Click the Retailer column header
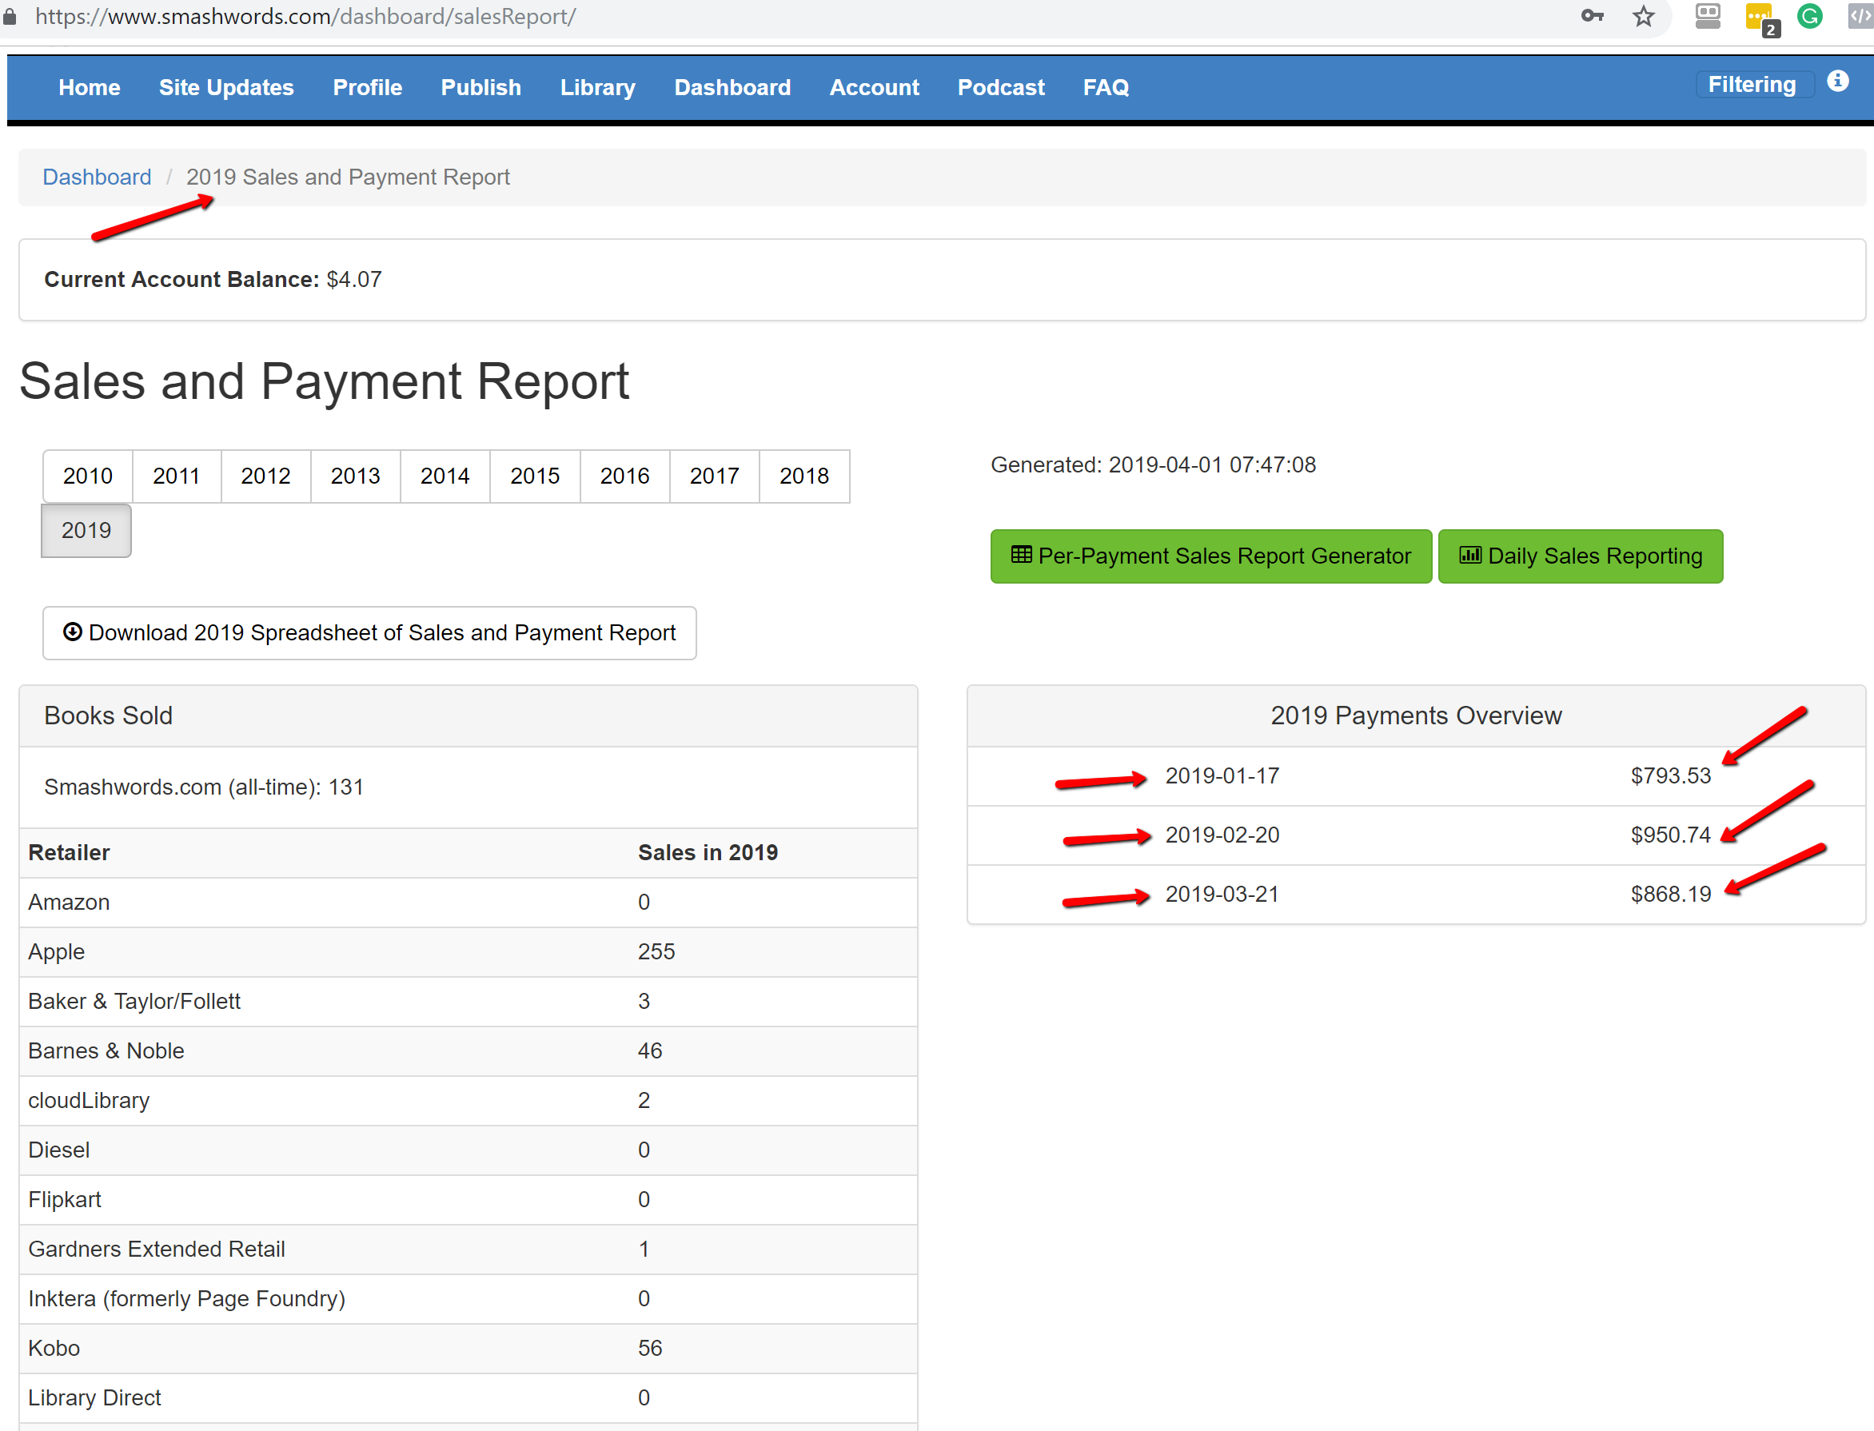The height and width of the screenshot is (1431, 1874). point(69,853)
